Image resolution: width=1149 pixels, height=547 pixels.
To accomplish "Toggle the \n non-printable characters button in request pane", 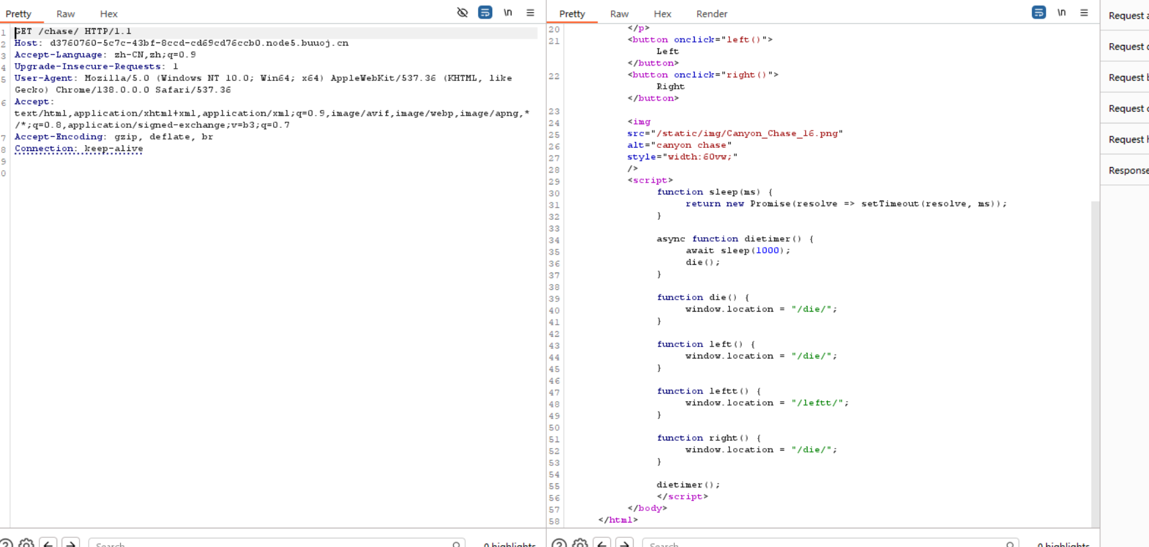I will pos(508,12).
